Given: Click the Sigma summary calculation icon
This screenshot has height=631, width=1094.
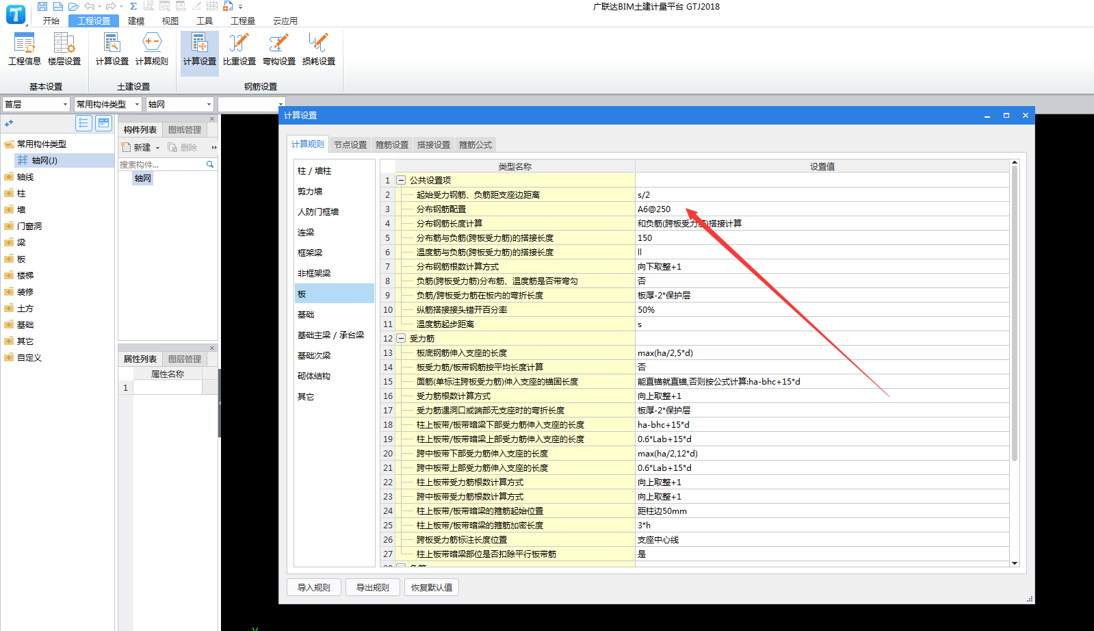Looking at the screenshot, I should click(x=133, y=6).
